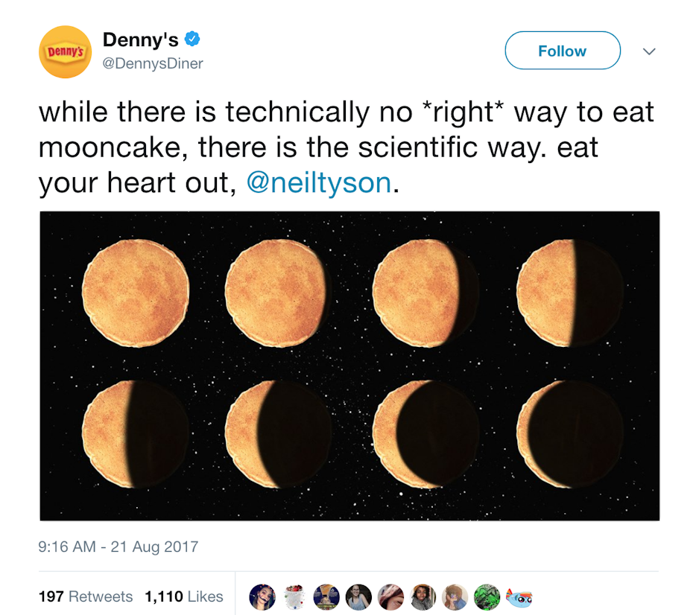Image resolution: width=693 pixels, height=615 pixels.
Task: Click the liker avatar wearing glasses
Action: click(359, 596)
